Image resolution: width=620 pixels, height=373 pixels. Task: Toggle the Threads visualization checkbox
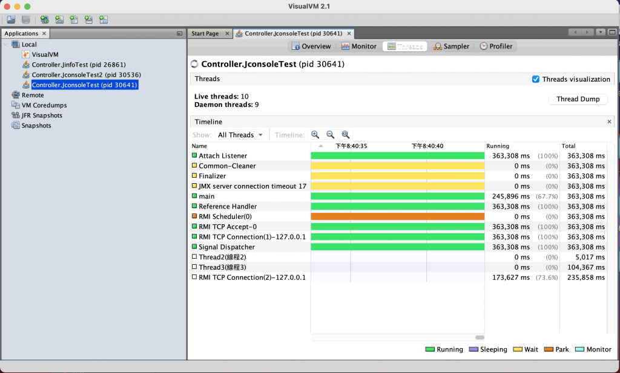click(536, 79)
